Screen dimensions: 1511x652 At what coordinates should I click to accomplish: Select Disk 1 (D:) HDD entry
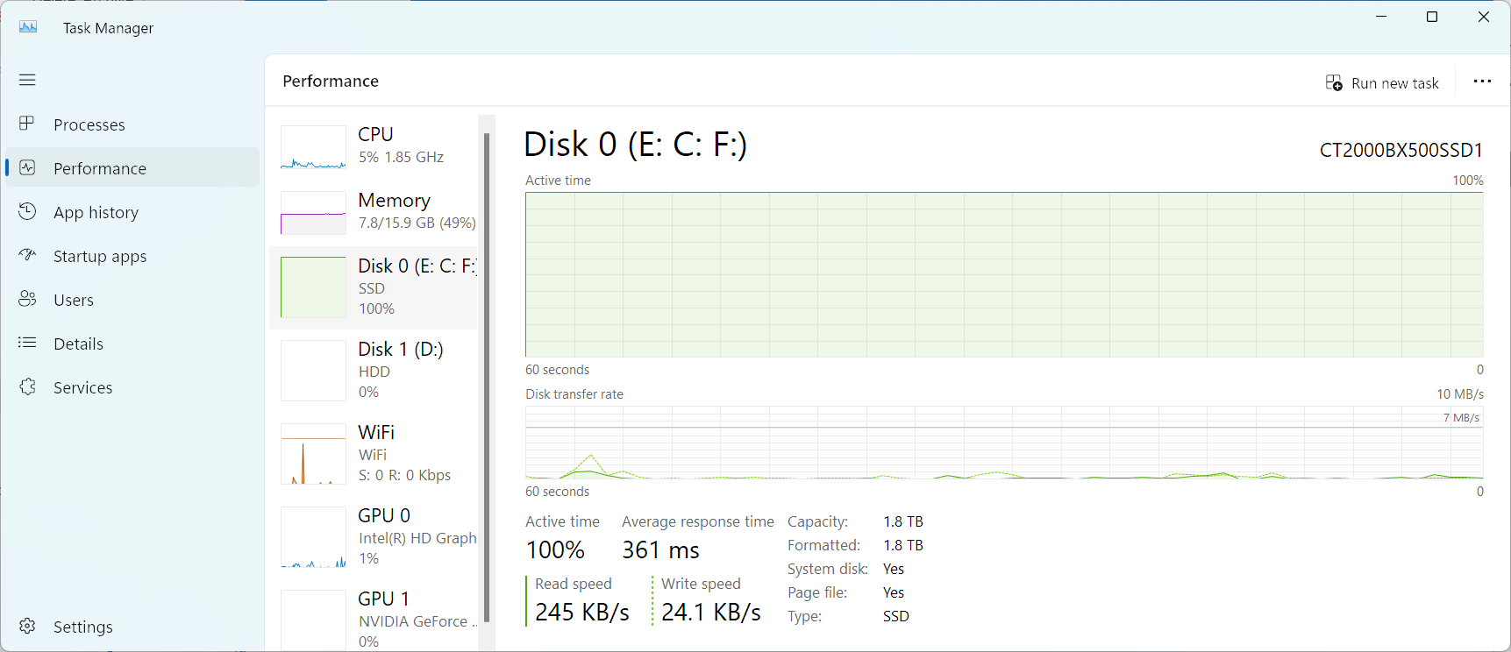point(377,370)
